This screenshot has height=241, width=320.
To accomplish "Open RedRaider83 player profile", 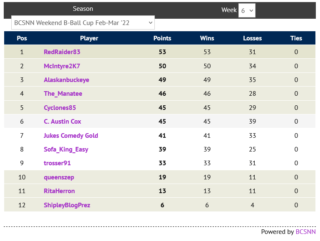I will 62,52.
